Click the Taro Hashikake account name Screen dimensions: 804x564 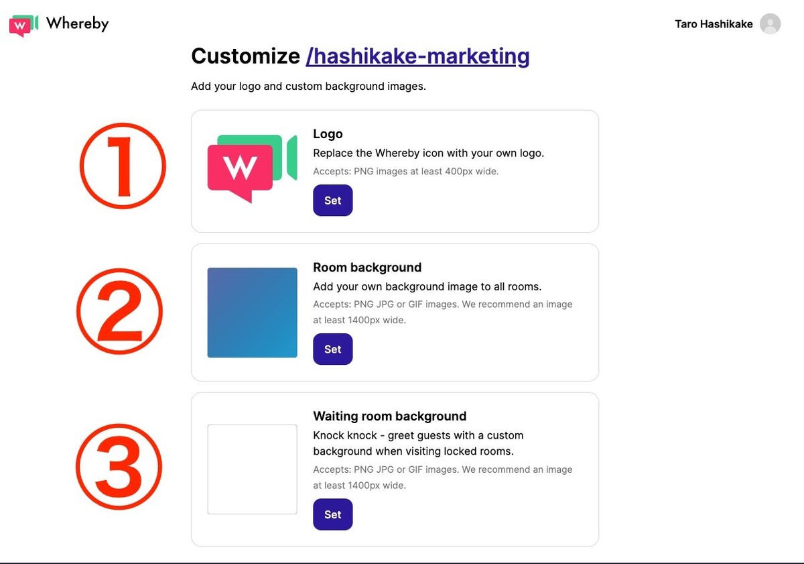(x=714, y=24)
